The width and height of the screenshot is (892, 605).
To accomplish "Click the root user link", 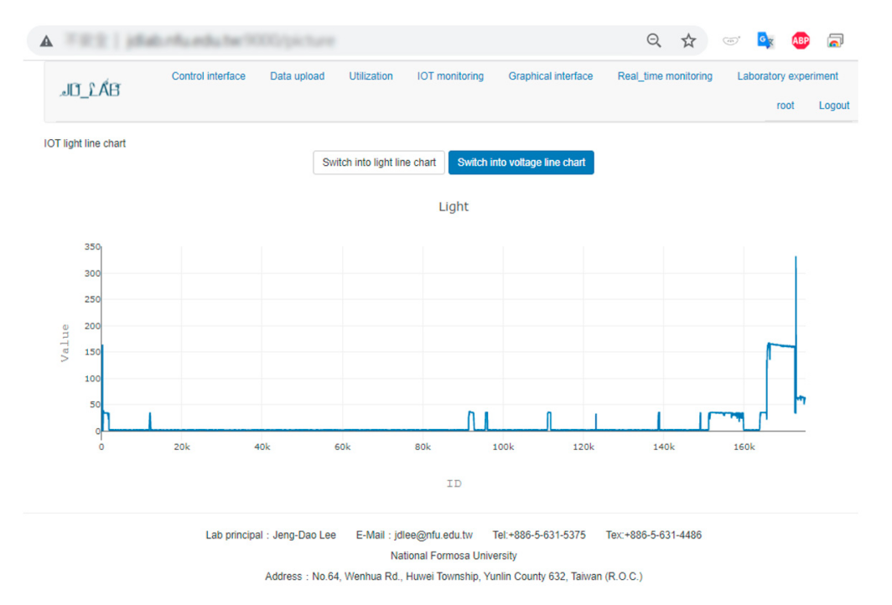I will click(786, 106).
